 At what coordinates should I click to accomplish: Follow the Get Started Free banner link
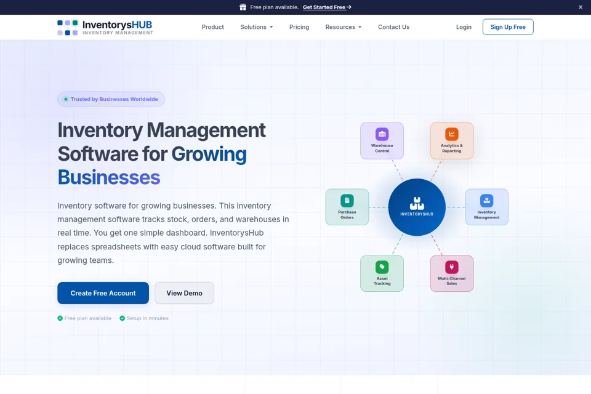point(327,7)
